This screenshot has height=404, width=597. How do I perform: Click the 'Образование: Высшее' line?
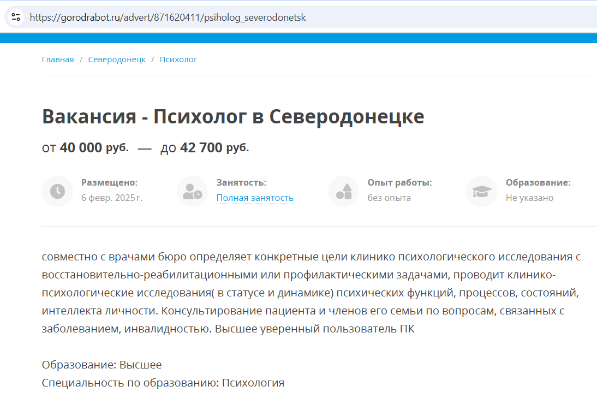point(102,365)
